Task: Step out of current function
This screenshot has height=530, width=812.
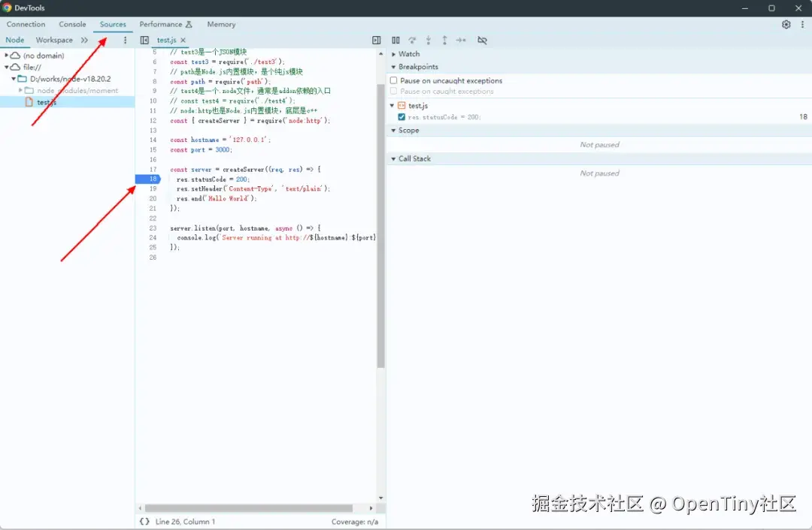Action: 444,40
